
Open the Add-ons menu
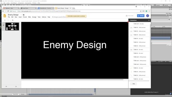point(44,17)
